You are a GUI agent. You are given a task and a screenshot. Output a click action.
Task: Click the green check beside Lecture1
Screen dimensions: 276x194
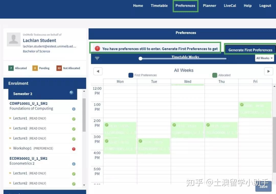(x=74, y=119)
